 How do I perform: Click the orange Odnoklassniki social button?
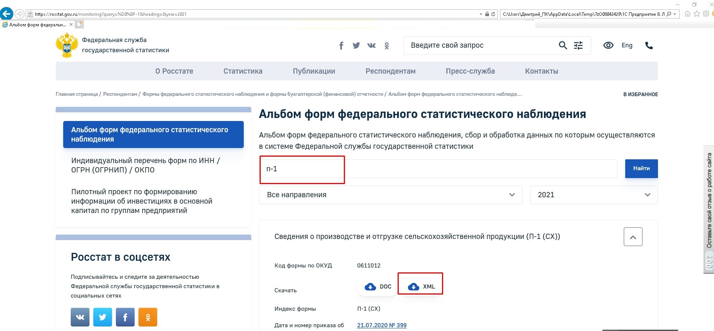[x=148, y=317]
